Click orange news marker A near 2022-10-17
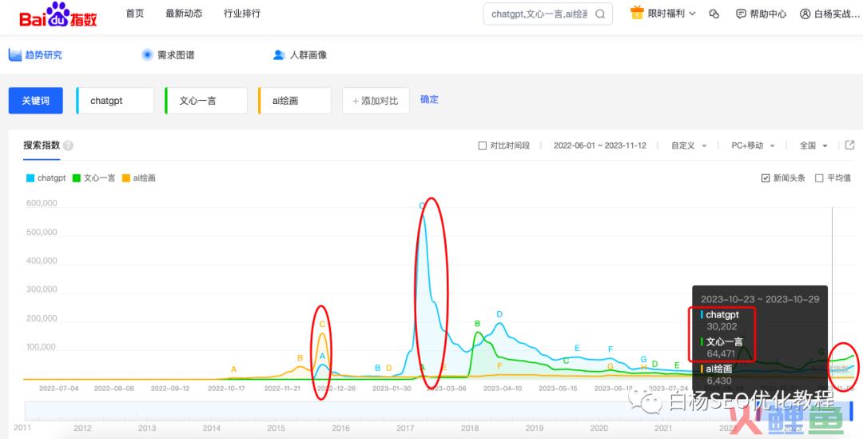Viewport: 863px width, 439px height. pos(233,369)
